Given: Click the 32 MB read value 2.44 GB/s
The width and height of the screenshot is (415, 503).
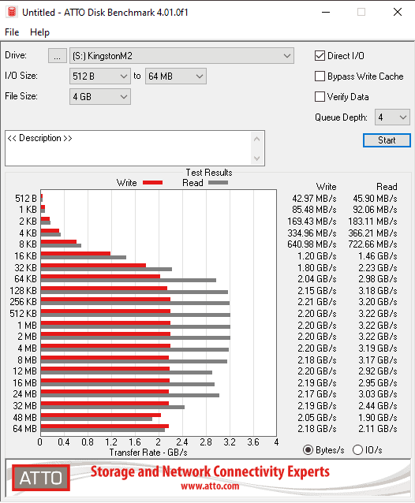Looking at the screenshot, I should point(378,406).
